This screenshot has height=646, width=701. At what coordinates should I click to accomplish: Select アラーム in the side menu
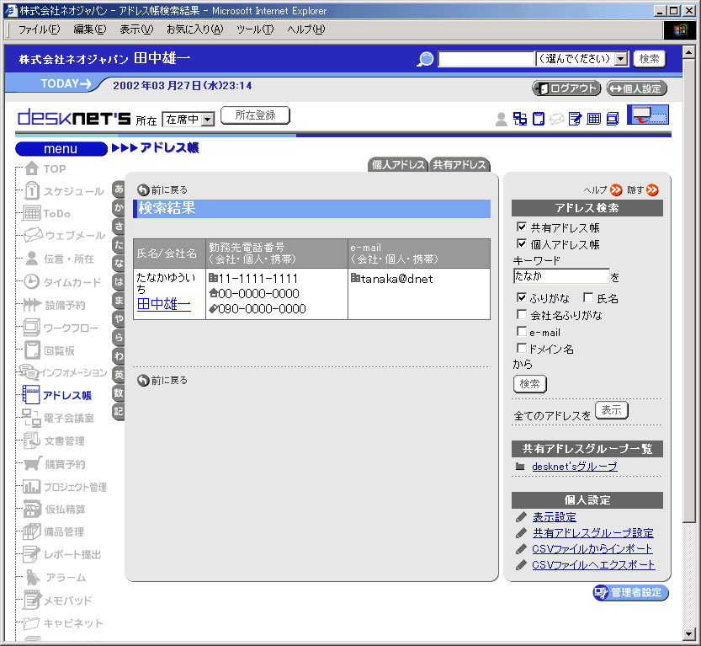[55, 577]
